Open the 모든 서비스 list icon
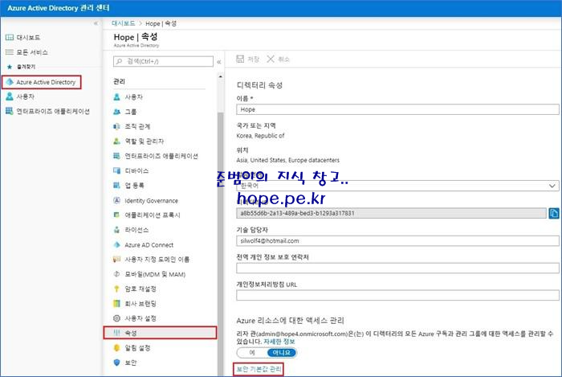The width and height of the screenshot is (562, 377). (10, 52)
